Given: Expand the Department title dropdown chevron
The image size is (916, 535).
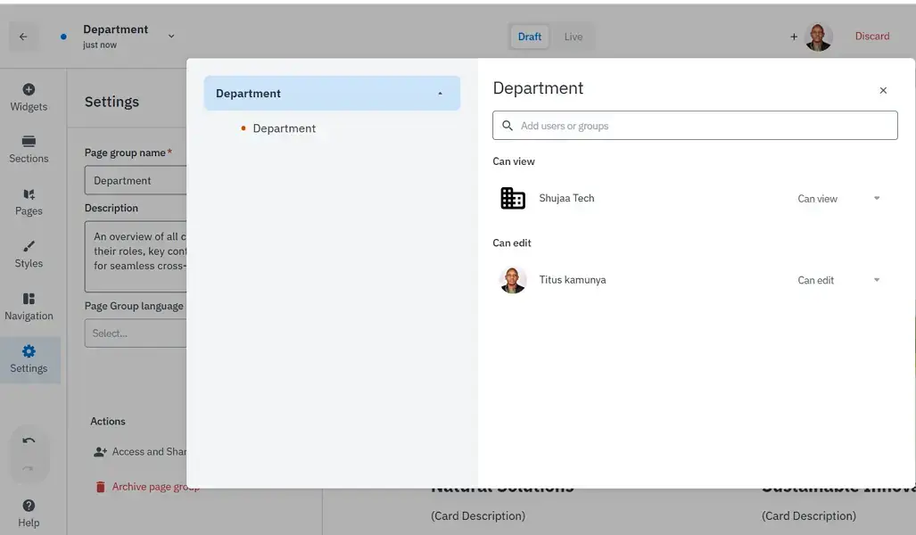Looking at the screenshot, I should pyautogui.click(x=171, y=37).
